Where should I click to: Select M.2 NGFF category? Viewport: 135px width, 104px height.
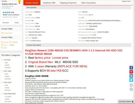click(8, 102)
